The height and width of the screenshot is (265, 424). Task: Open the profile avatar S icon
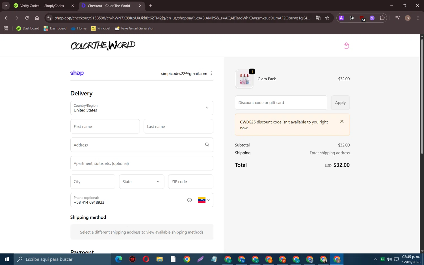click(408, 18)
